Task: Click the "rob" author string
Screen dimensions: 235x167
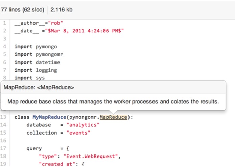Action: 55,23
